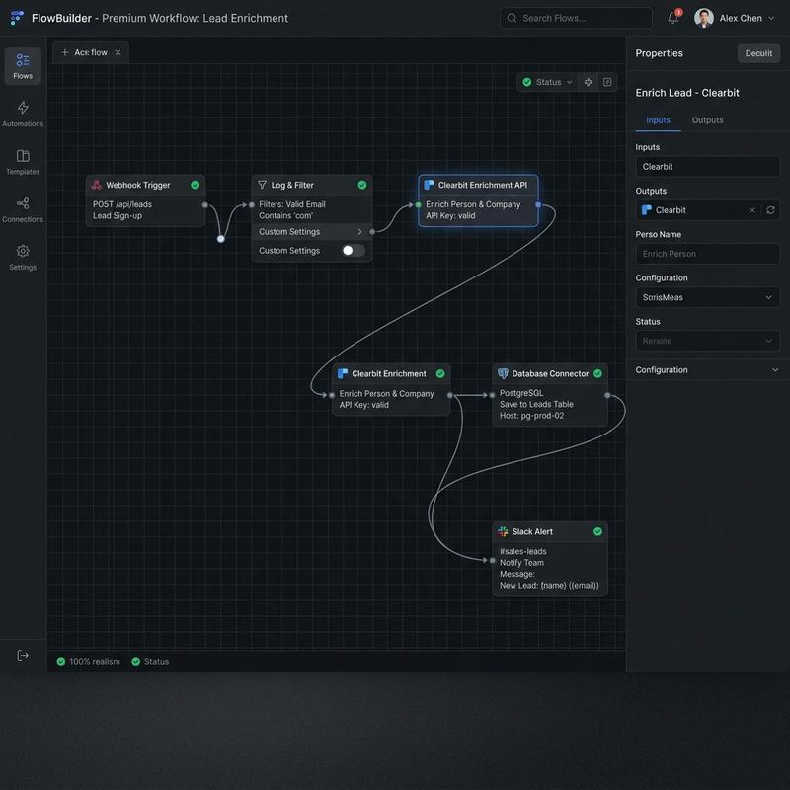Open Automations in the sidebar
Screen dimensions: 790x790
(23, 114)
